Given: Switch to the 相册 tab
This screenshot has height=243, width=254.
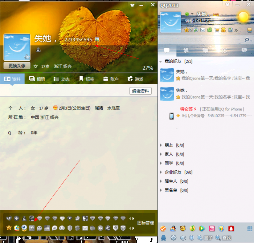Looking at the screenshot, I should [37, 79].
